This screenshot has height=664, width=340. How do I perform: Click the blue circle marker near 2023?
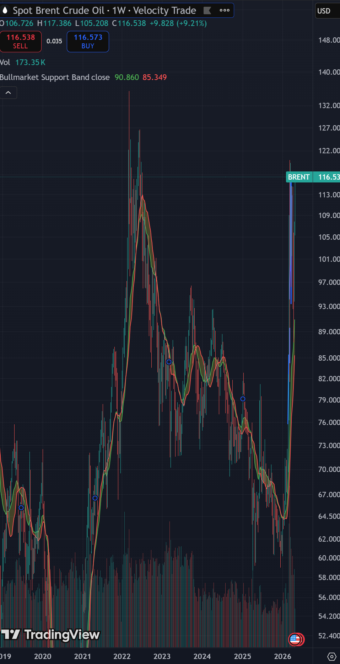[169, 362]
